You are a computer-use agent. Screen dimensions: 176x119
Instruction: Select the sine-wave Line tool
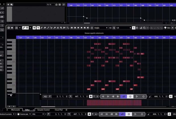point(68,28)
